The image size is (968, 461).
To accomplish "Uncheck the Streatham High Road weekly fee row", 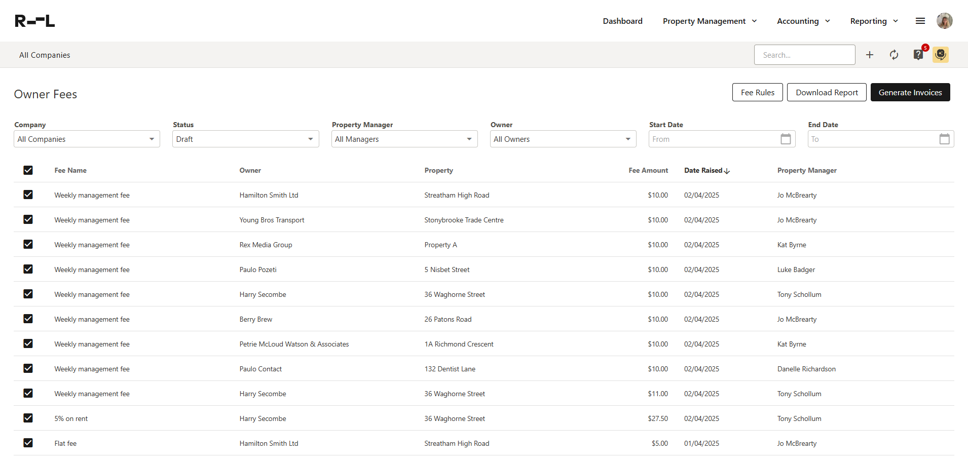I will (x=28, y=195).
